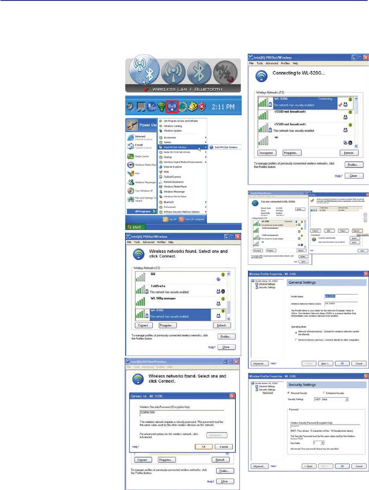This screenshot has height=490, width=369.
Task: Open Internet Explorer pinned at Start menu top
Action: click(140, 138)
